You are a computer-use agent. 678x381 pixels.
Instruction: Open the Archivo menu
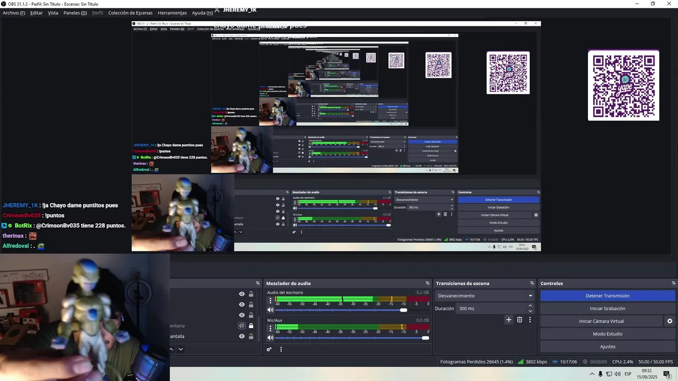click(14, 13)
